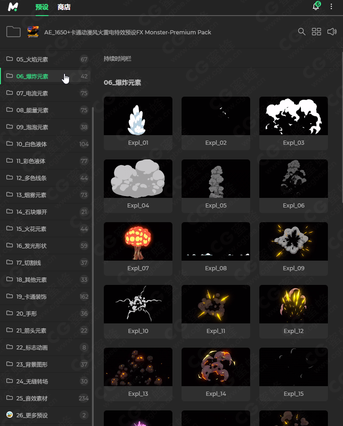Open the 13_烟雾元素 folder
The image size is (343, 426).
pyautogui.click(x=46, y=195)
